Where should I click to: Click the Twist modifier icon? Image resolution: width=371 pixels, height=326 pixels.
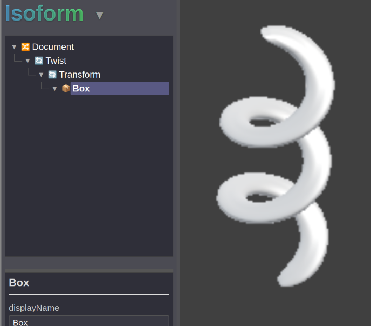pos(39,61)
